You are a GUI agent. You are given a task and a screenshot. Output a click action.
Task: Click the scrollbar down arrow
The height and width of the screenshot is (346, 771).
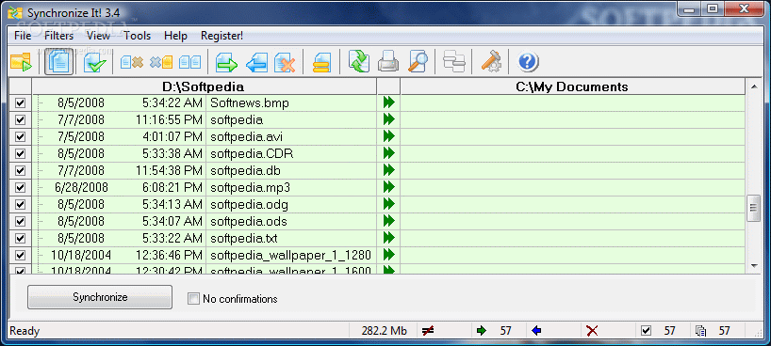(x=754, y=265)
